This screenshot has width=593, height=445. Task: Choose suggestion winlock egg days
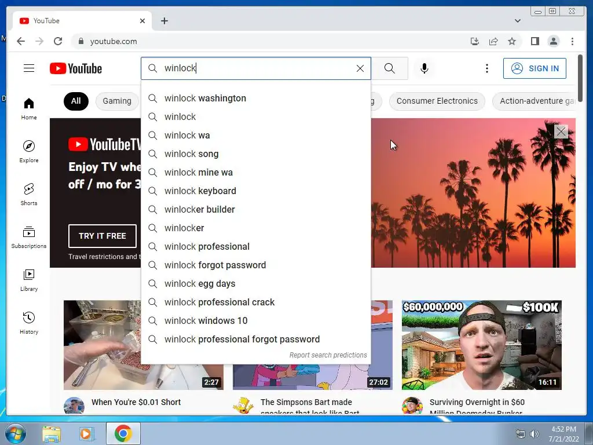point(255,284)
